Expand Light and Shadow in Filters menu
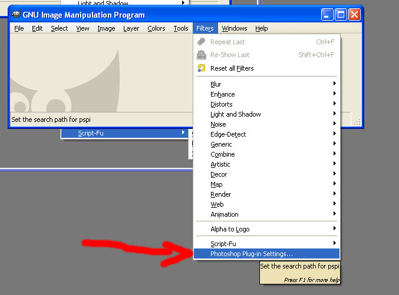Viewport: 399px width, 295px height. click(x=266, y=114)
